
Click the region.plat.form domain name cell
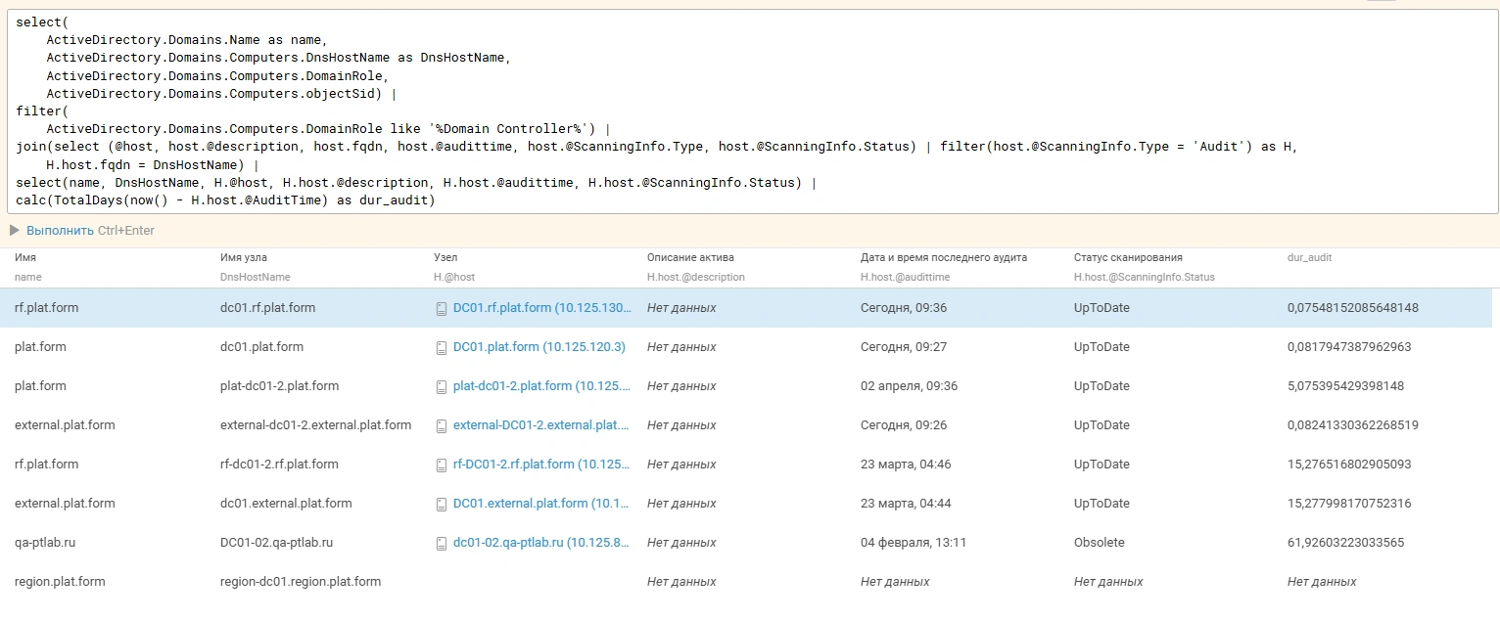point(60,582)
